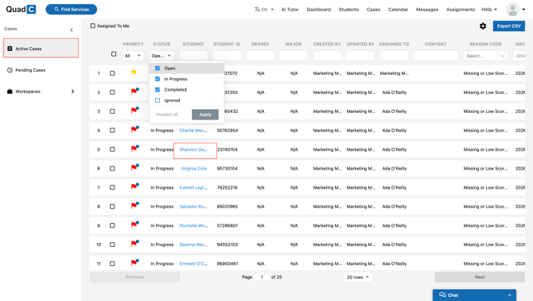
Task: Open the Reason Code select dropdown
Action: tap(486, 56)
